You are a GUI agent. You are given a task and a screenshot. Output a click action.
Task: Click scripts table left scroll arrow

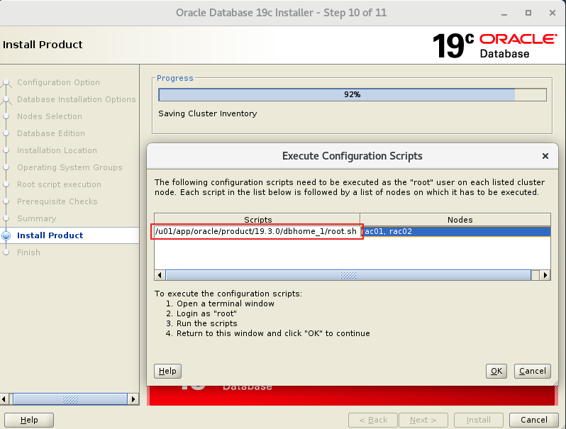(x=160, y=275)
